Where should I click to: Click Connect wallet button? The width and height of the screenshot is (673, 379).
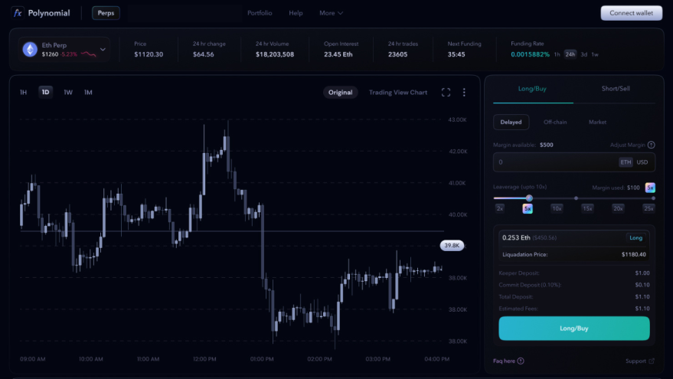(x=632, y=13)
